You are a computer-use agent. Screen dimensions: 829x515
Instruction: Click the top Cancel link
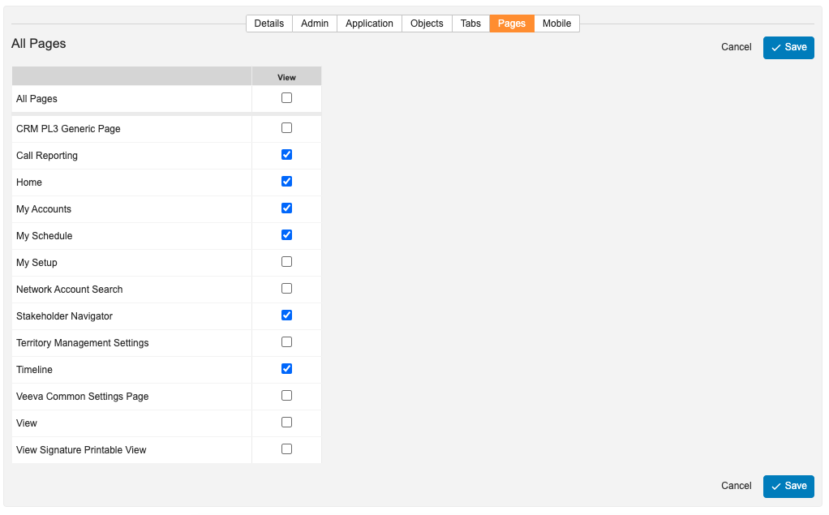point(736,48)
